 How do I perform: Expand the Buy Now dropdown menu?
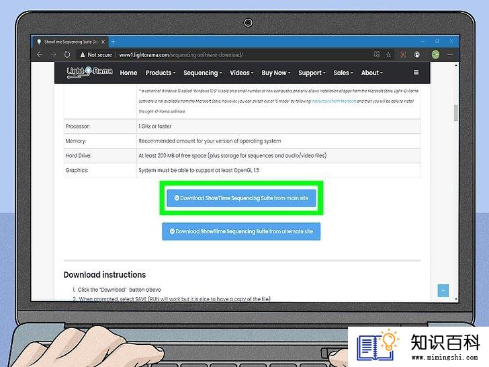276,73
